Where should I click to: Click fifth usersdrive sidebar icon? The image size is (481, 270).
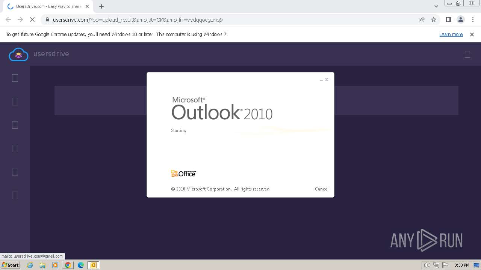15,172
